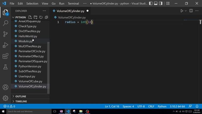Open the Search view in activity bar
Screen dimensions: 202x114
click(5, 23)
